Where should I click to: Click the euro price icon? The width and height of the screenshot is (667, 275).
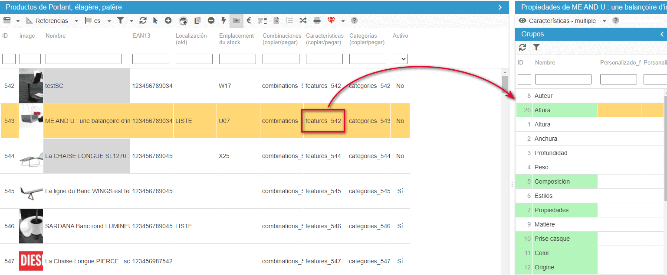249,20
